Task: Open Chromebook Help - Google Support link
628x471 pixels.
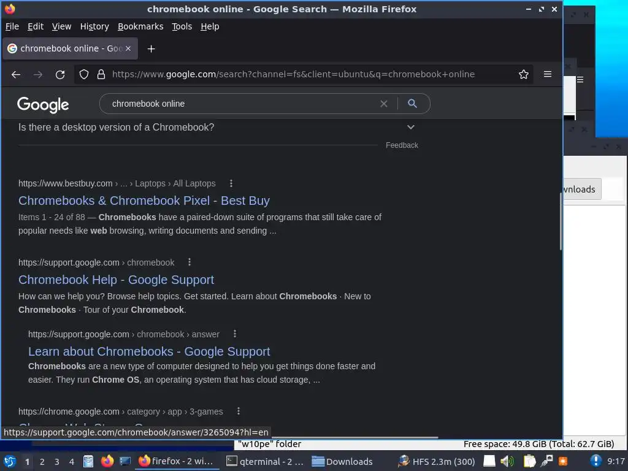Action: coord(116,280)
